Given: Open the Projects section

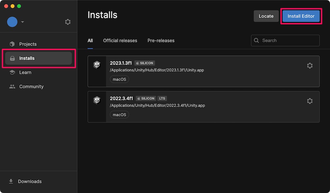Looking at the screenshot, I should coord(39,44).
